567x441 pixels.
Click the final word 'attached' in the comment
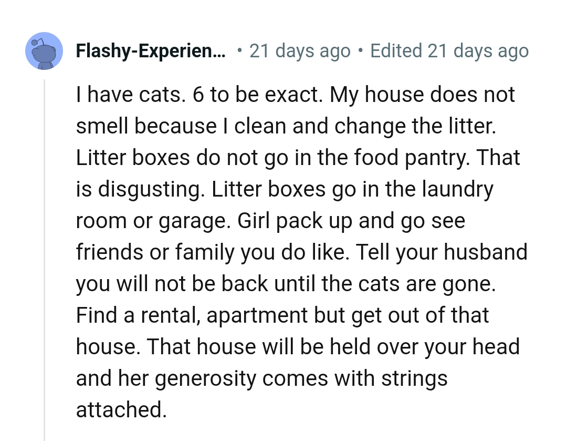click(121, 409)
